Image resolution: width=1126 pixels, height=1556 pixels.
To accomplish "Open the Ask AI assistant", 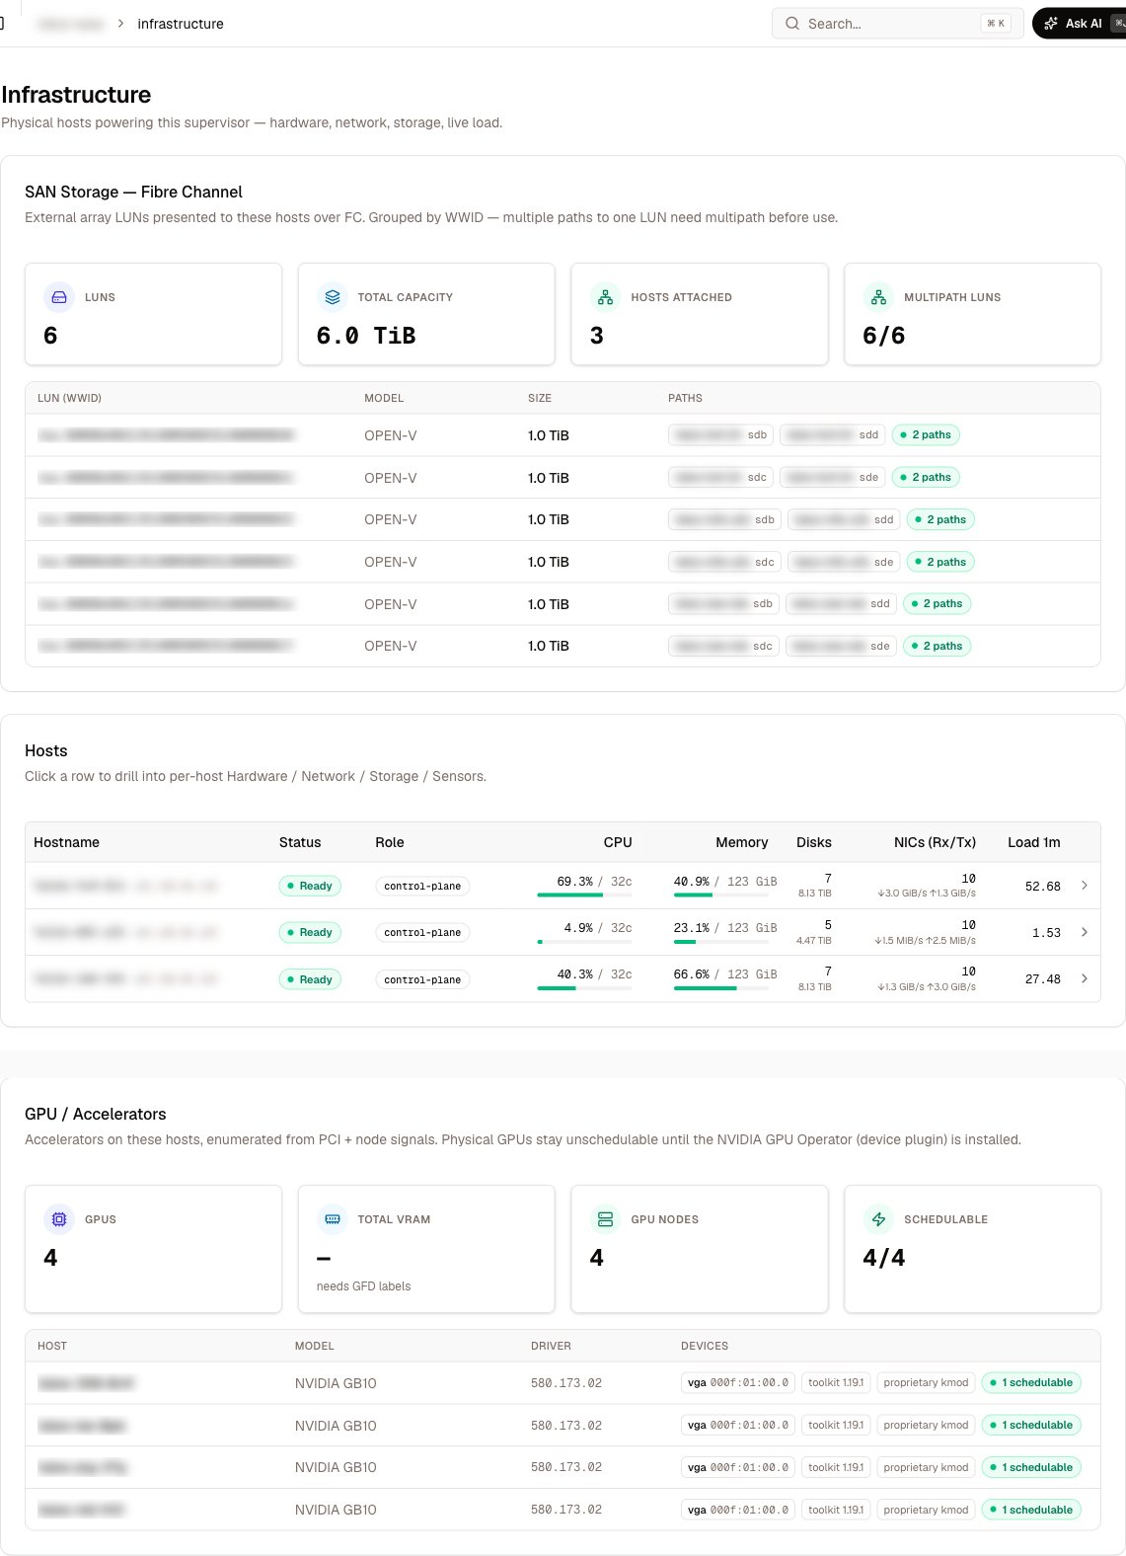I will [x=1079, y=24].
